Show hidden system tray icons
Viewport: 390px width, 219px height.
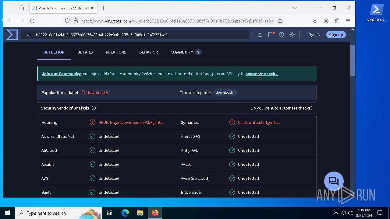coord(336,213)
